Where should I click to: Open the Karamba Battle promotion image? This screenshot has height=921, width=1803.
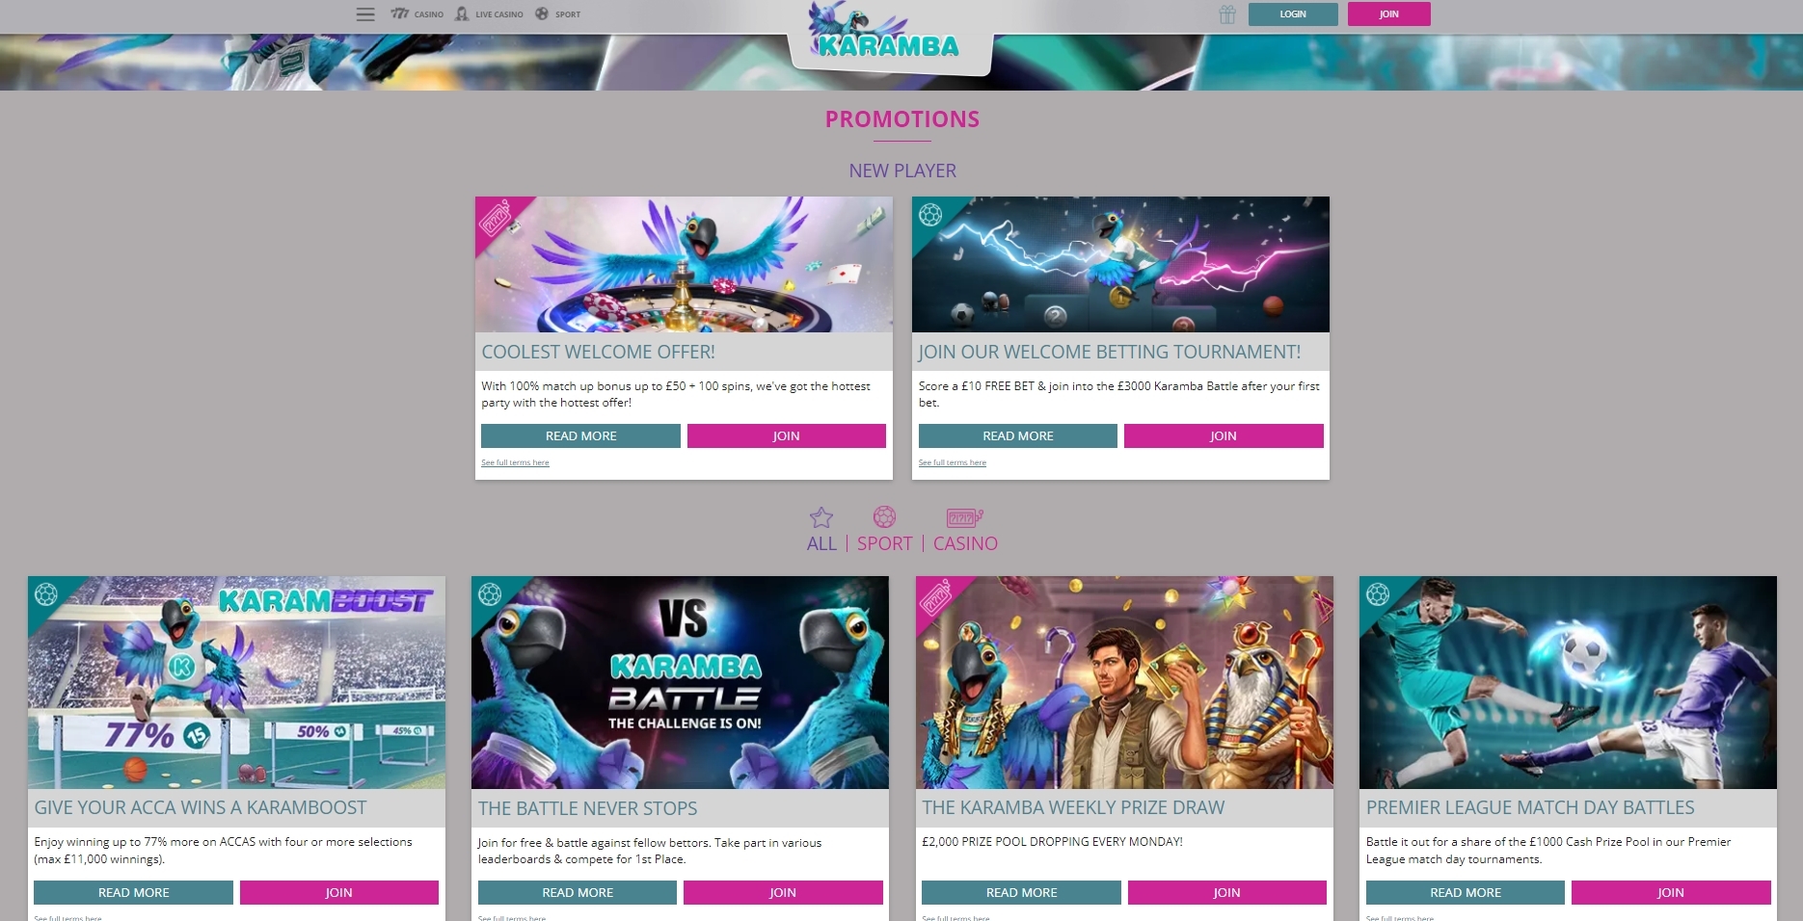coord(680,682)
